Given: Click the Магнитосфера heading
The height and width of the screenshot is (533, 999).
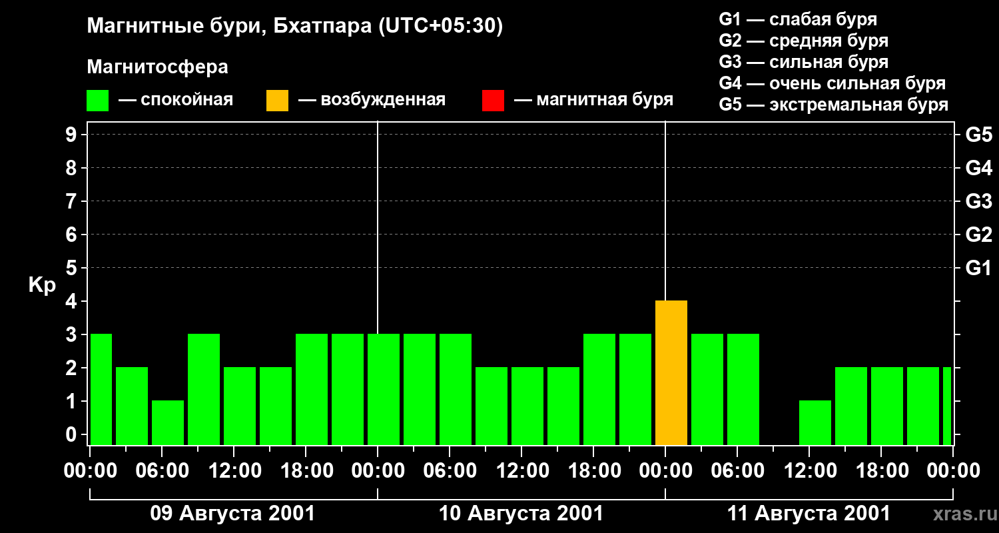Looking at the screenshot, I should click(157, 67).
